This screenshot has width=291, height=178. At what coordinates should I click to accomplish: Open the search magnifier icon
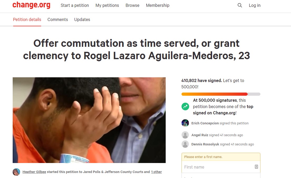click(240, 5)
